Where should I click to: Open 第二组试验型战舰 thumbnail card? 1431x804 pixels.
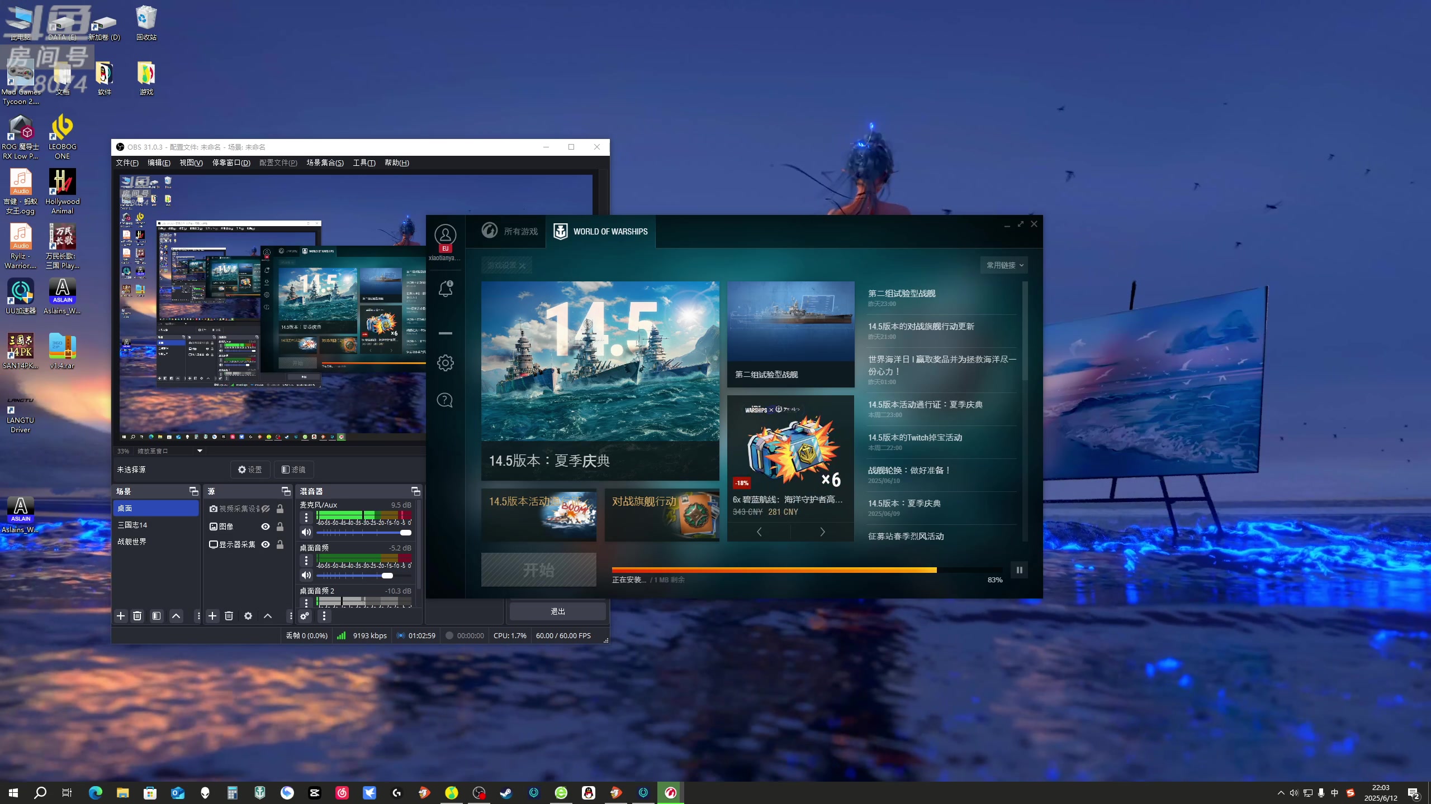(790, 334)
